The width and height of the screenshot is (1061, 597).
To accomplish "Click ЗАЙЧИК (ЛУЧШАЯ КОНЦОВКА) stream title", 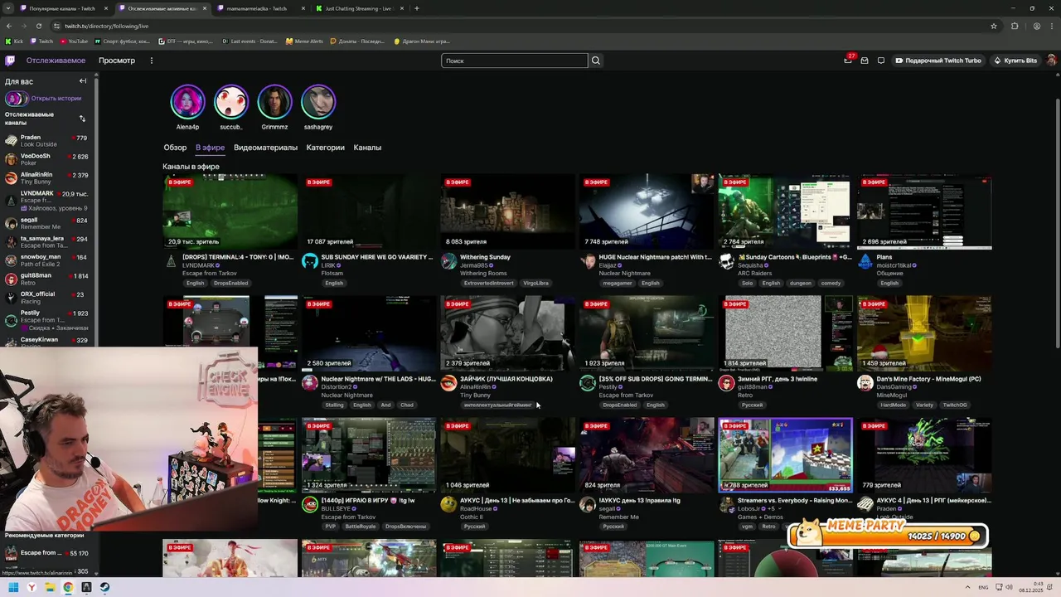I will pos(506,379).
